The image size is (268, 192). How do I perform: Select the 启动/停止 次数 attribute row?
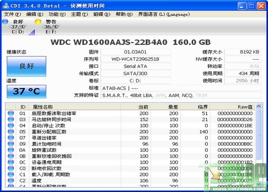[x=130, y=125]
